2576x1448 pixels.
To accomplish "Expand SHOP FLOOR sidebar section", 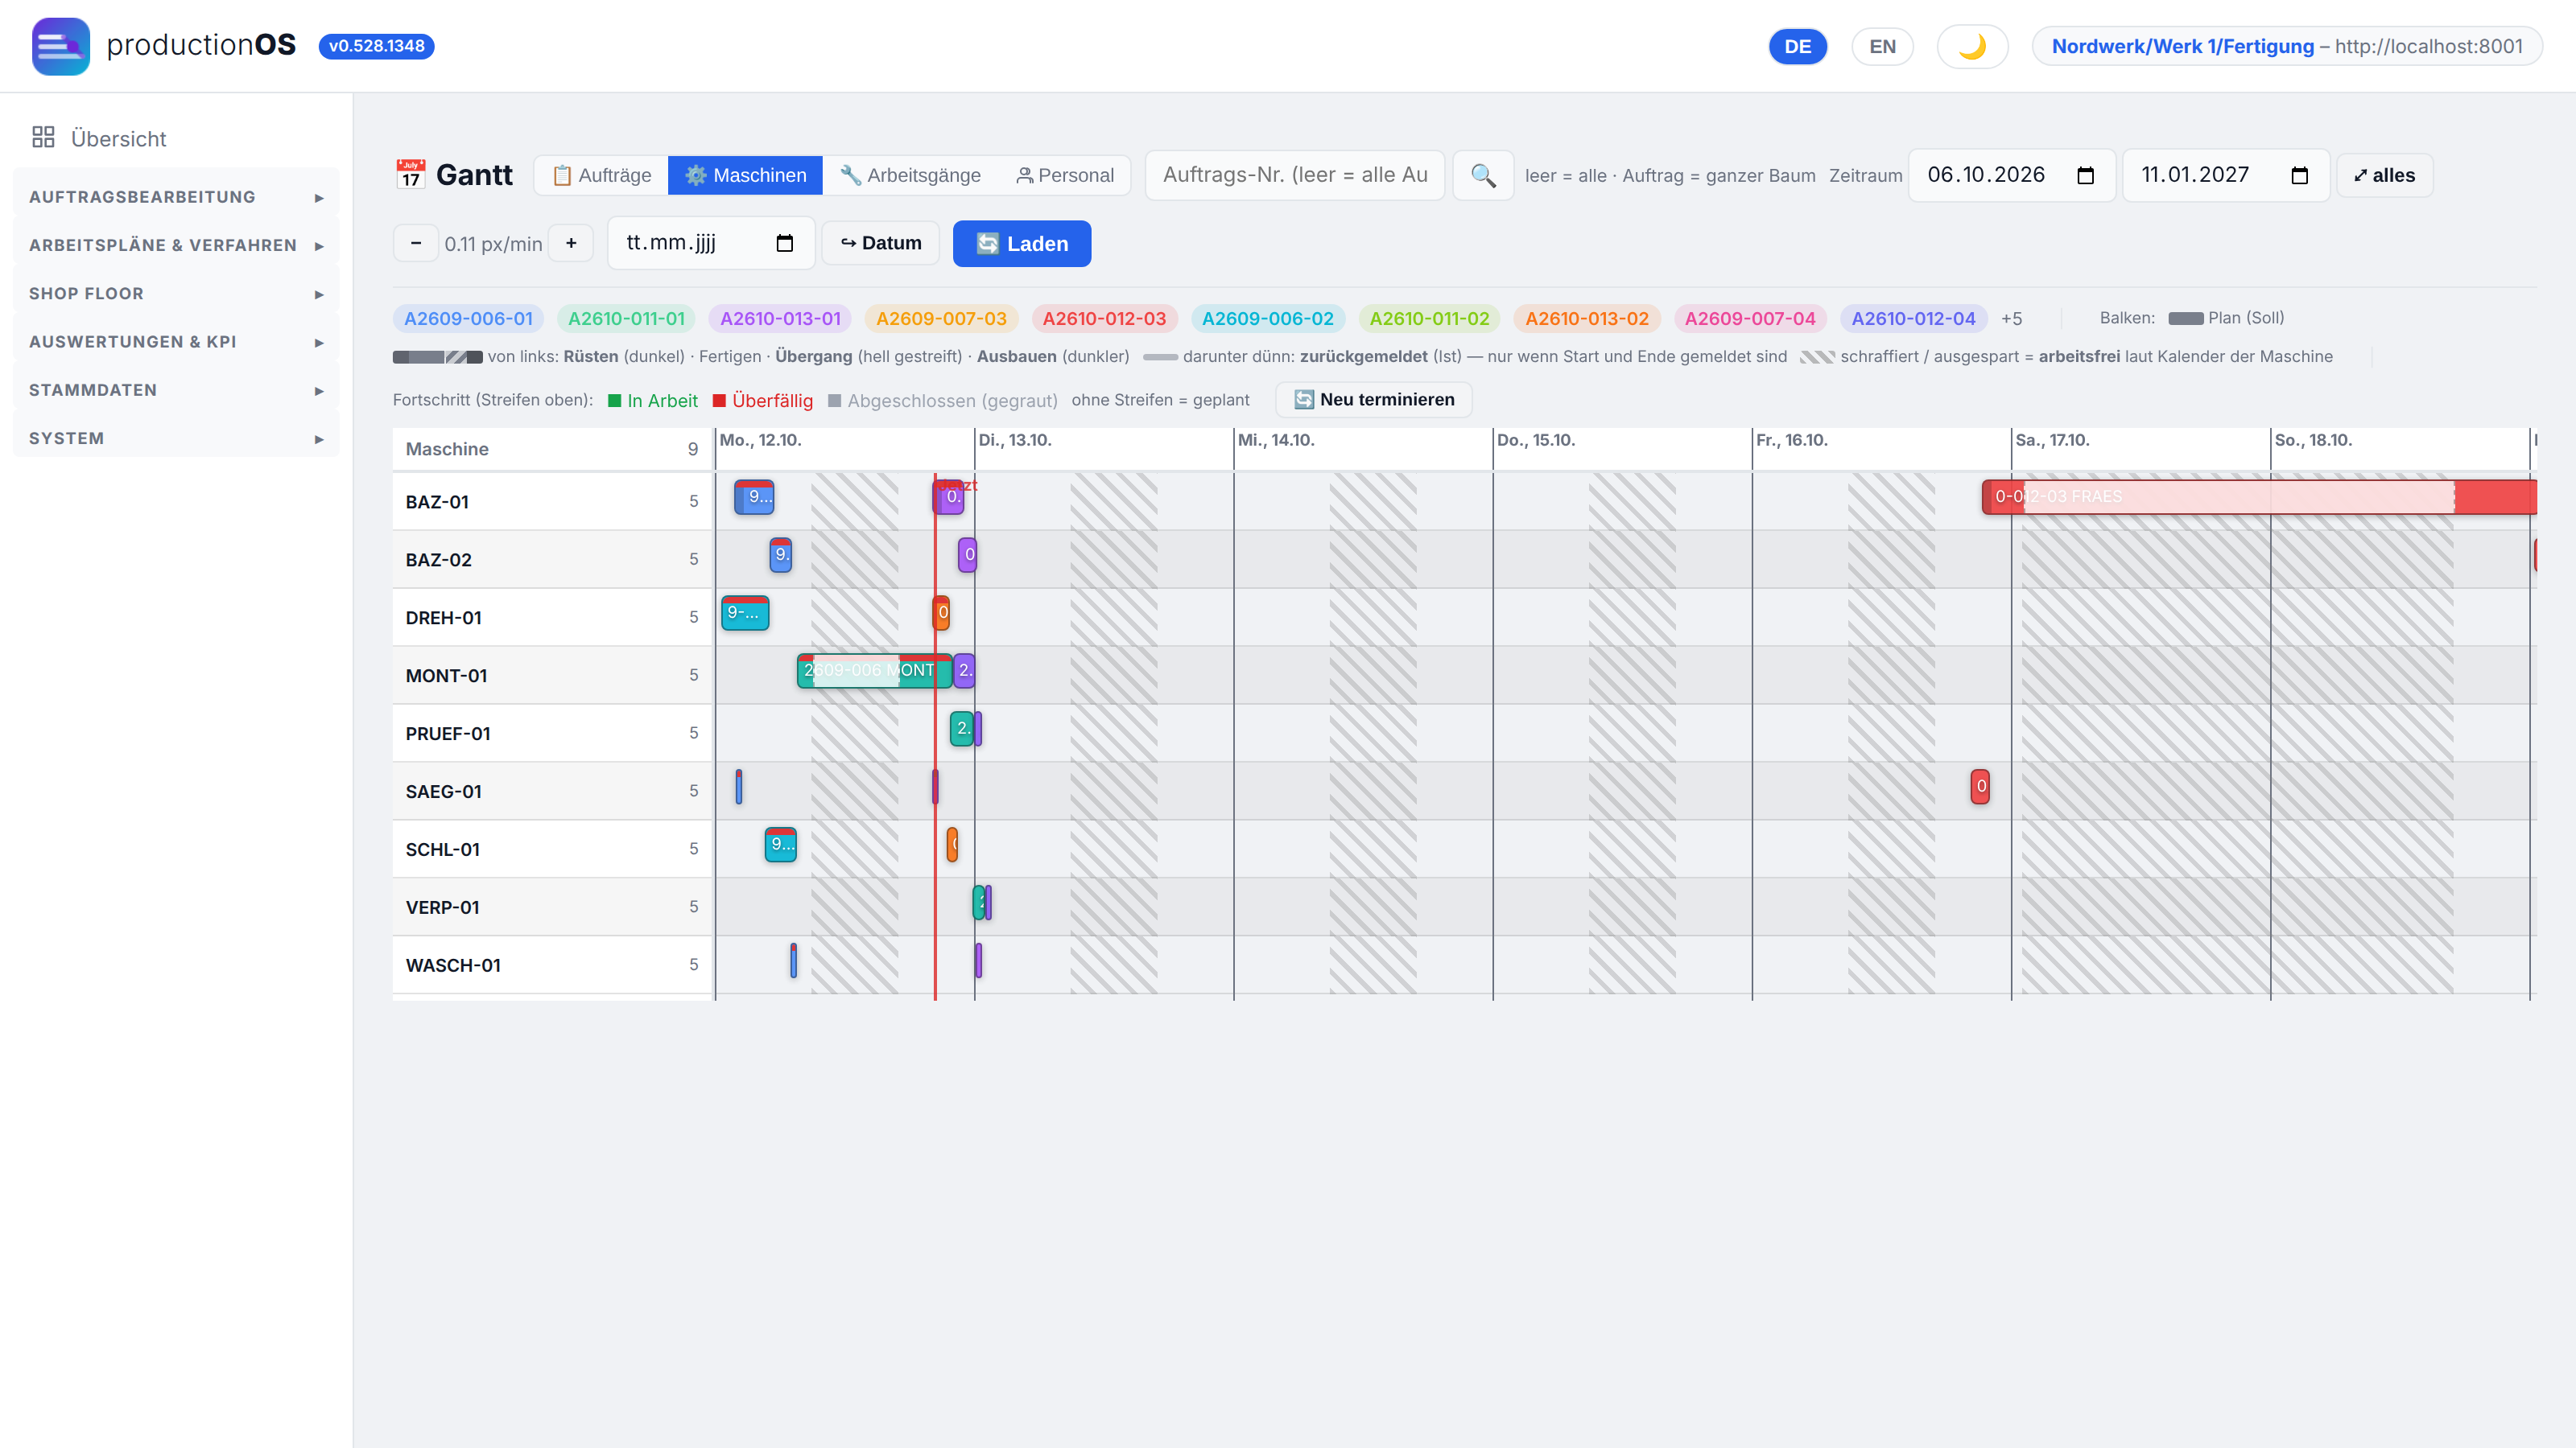I will (x=176, y=294).
